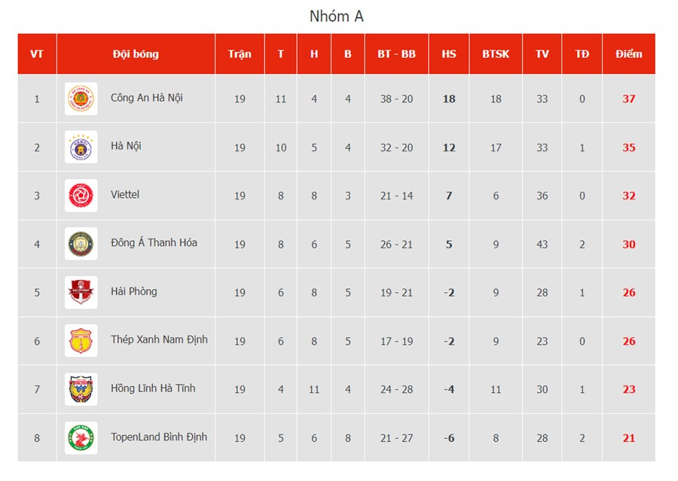
Task: Click the Nhóm A group title
Action: (337, 16)
